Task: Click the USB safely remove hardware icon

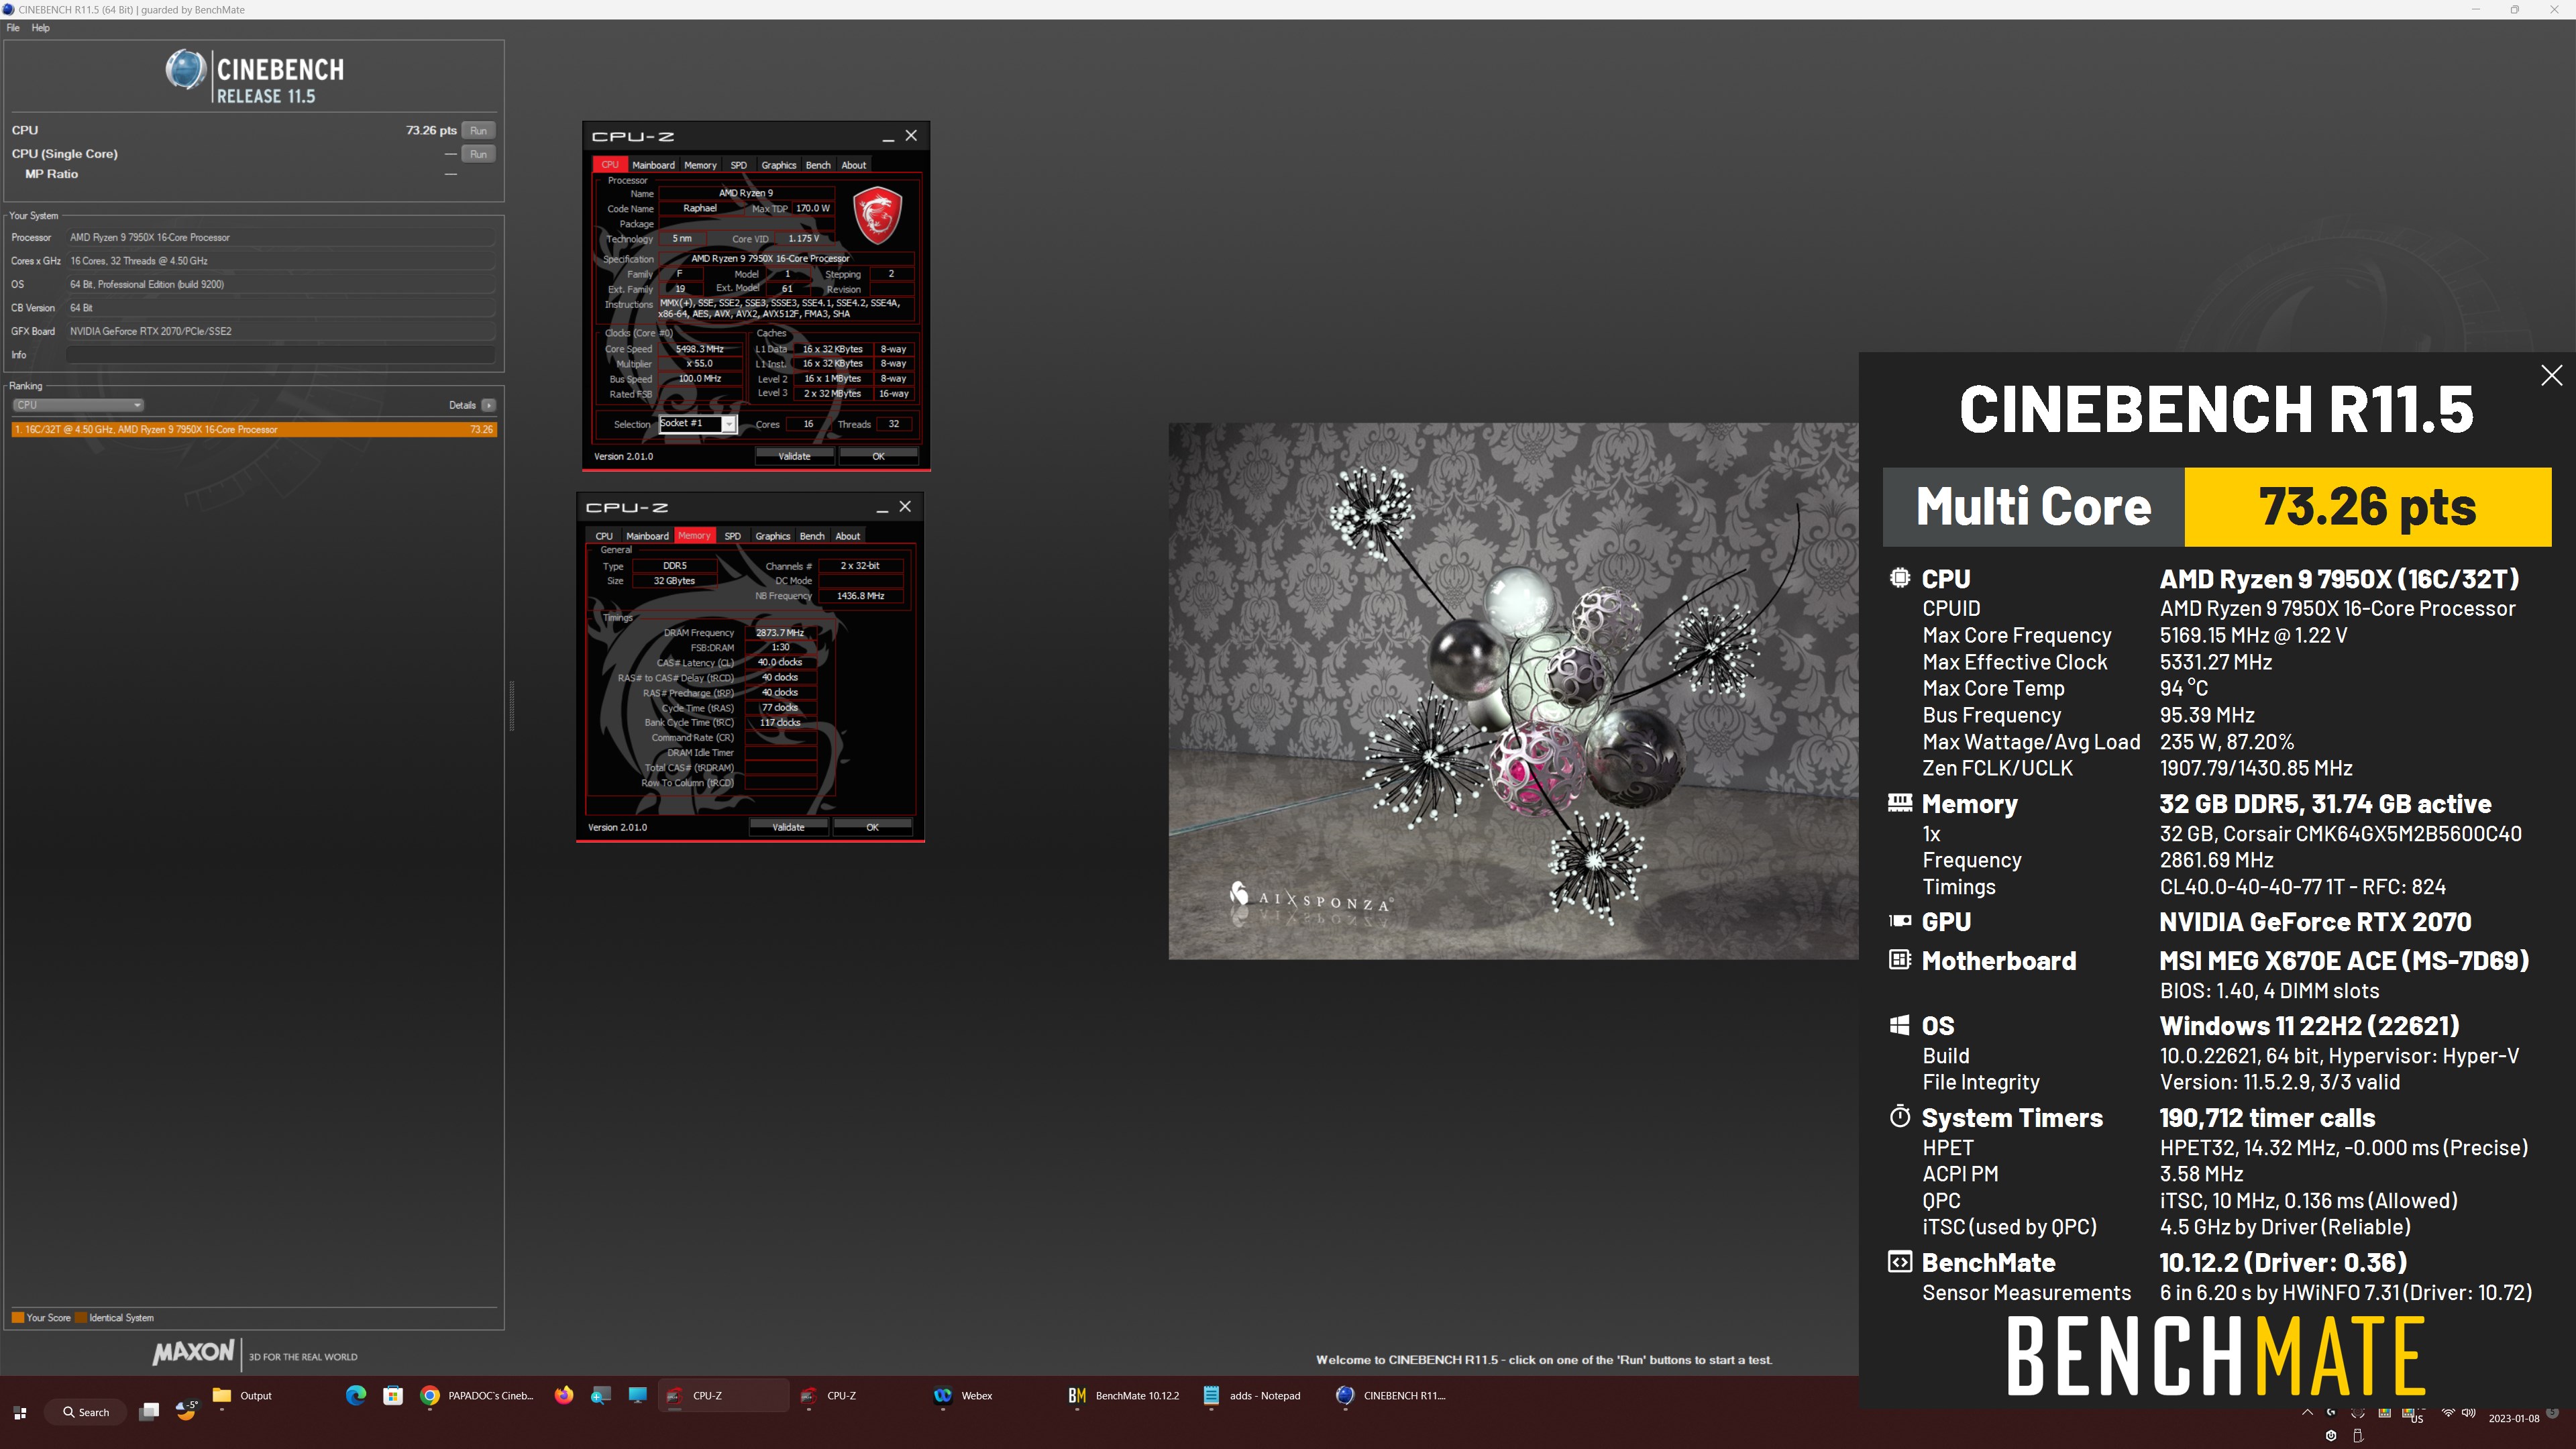Action: coord(2358,1436)
